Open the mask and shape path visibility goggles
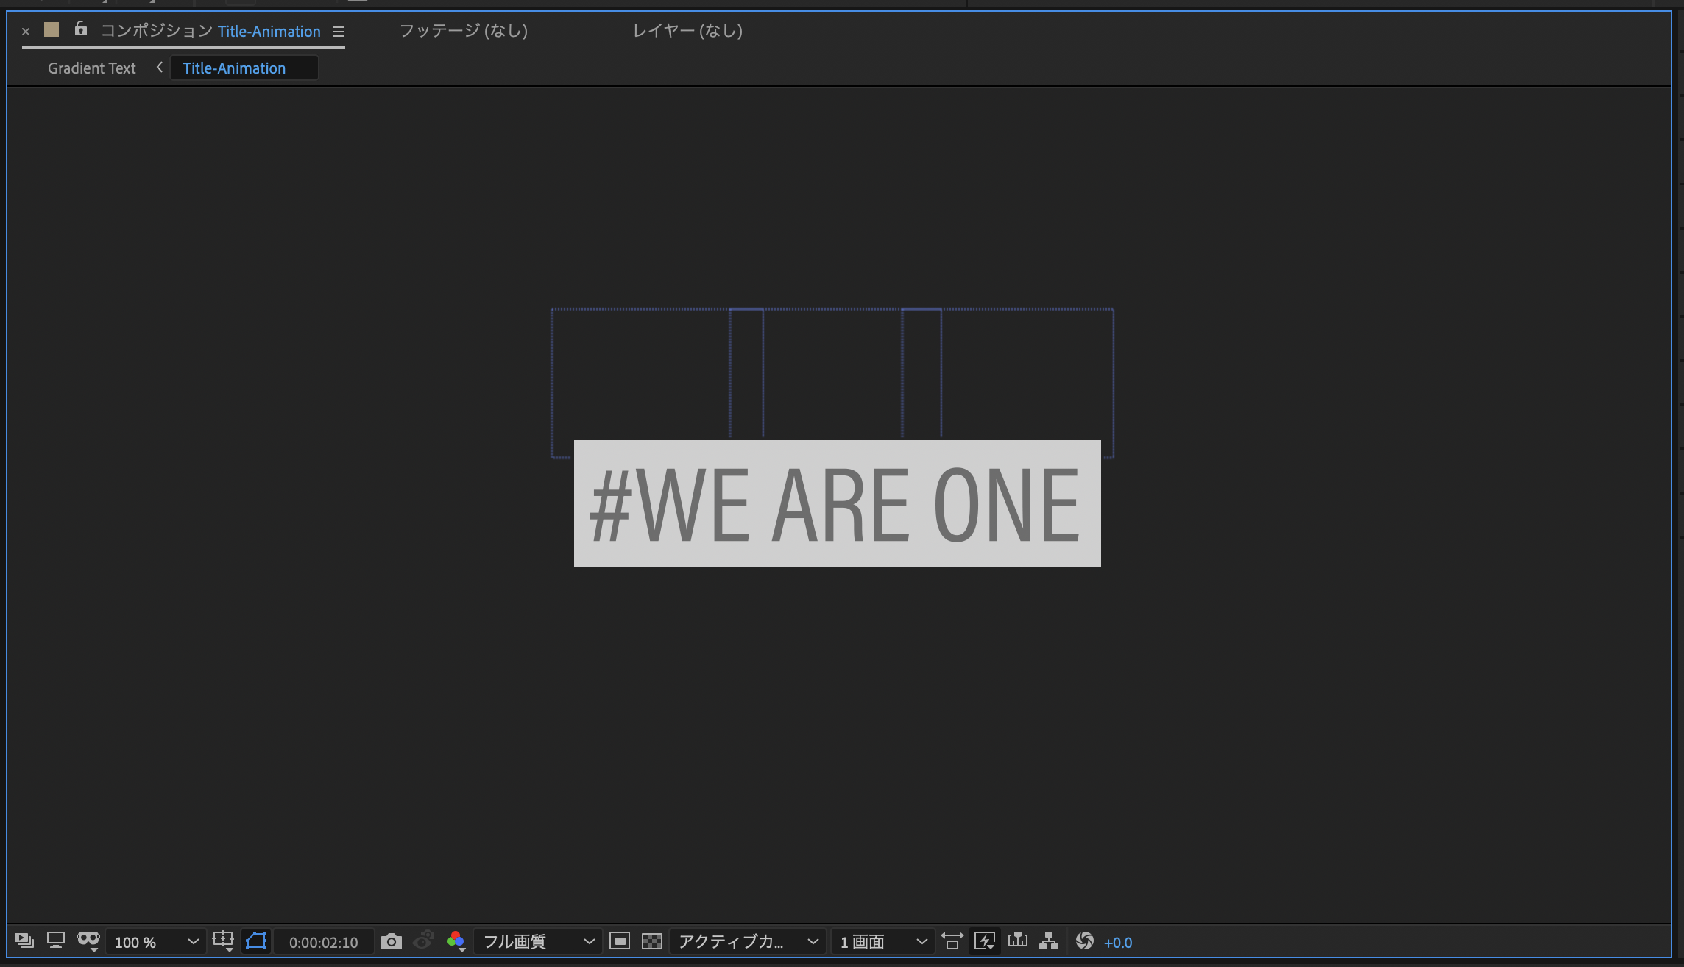 (x=88, y=941)
